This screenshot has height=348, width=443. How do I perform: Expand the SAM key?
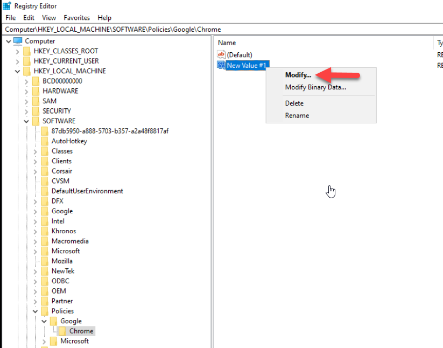click(x=26, y=101)
